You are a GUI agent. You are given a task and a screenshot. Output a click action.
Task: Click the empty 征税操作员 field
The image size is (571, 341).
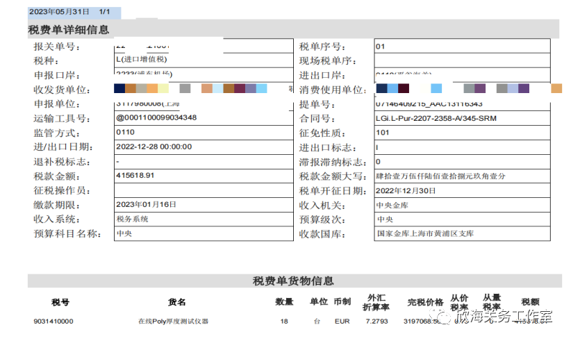pyautogui.click(x=204, y=190)
